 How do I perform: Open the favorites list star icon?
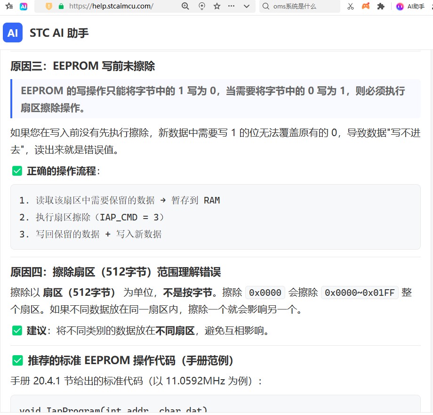point(9,6)
